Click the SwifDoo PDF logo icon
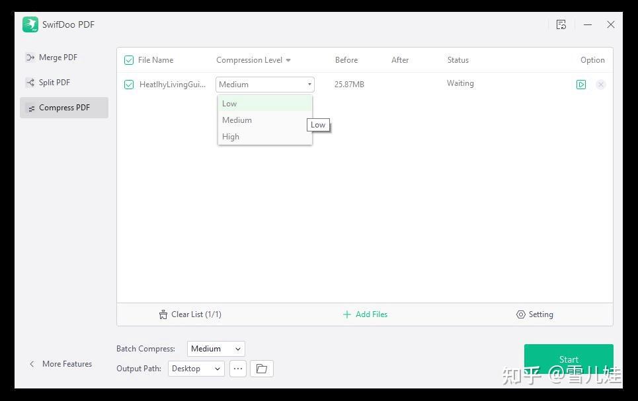 pos(30,24)
